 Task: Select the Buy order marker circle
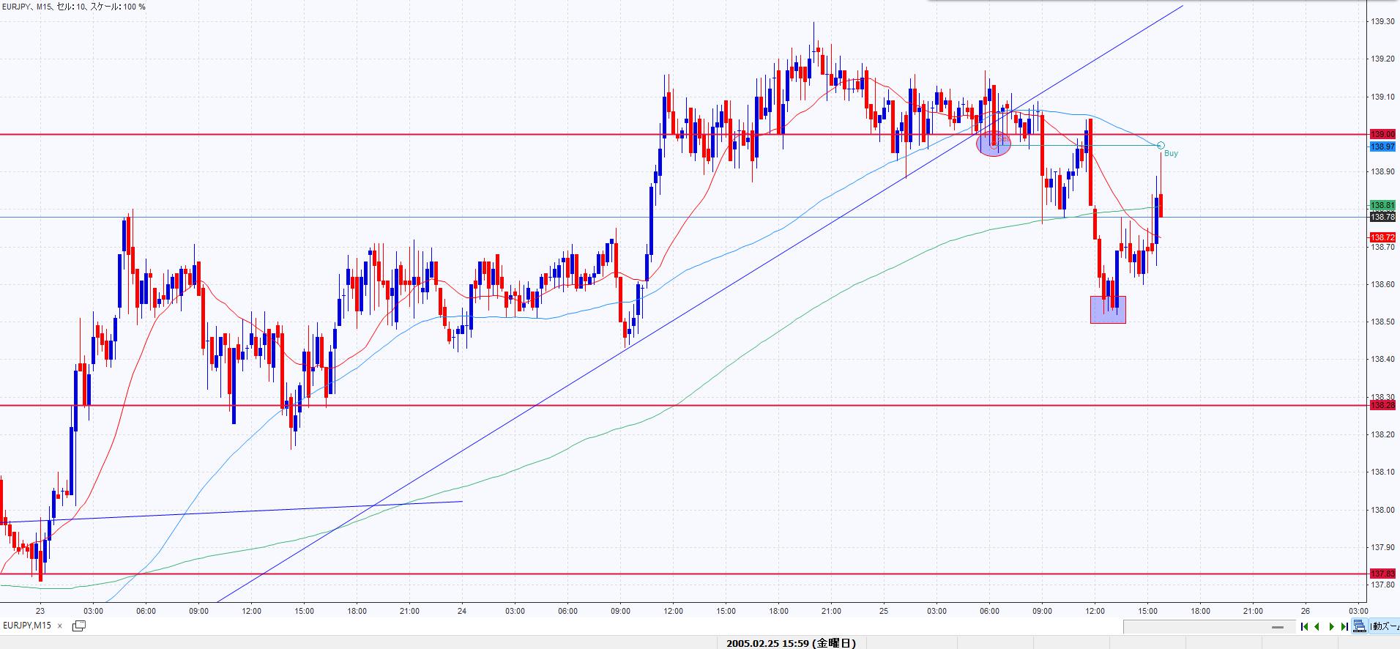coord(1161,146)
